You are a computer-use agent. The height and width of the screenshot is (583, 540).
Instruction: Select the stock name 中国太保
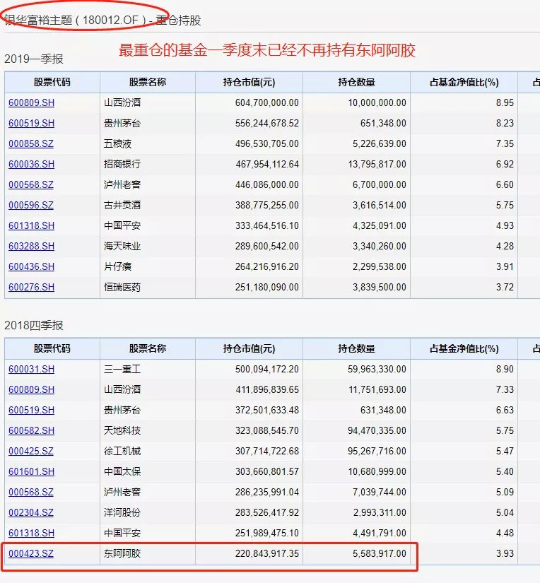[x=122, y=471]
